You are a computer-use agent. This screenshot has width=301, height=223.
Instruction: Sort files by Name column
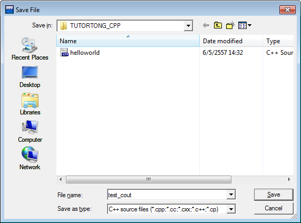[128, 41]
